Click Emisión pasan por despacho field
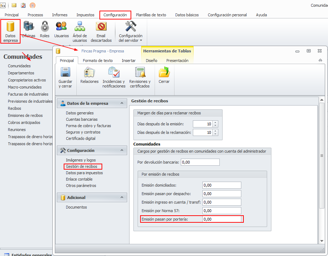The image size is (328, 256). [x=222, y=194]
